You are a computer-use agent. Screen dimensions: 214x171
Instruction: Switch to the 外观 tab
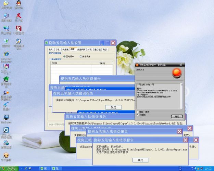point(89,50)
